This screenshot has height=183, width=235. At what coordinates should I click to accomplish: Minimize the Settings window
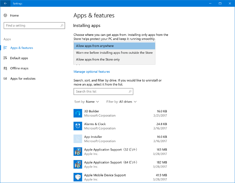tap(210, 3)
